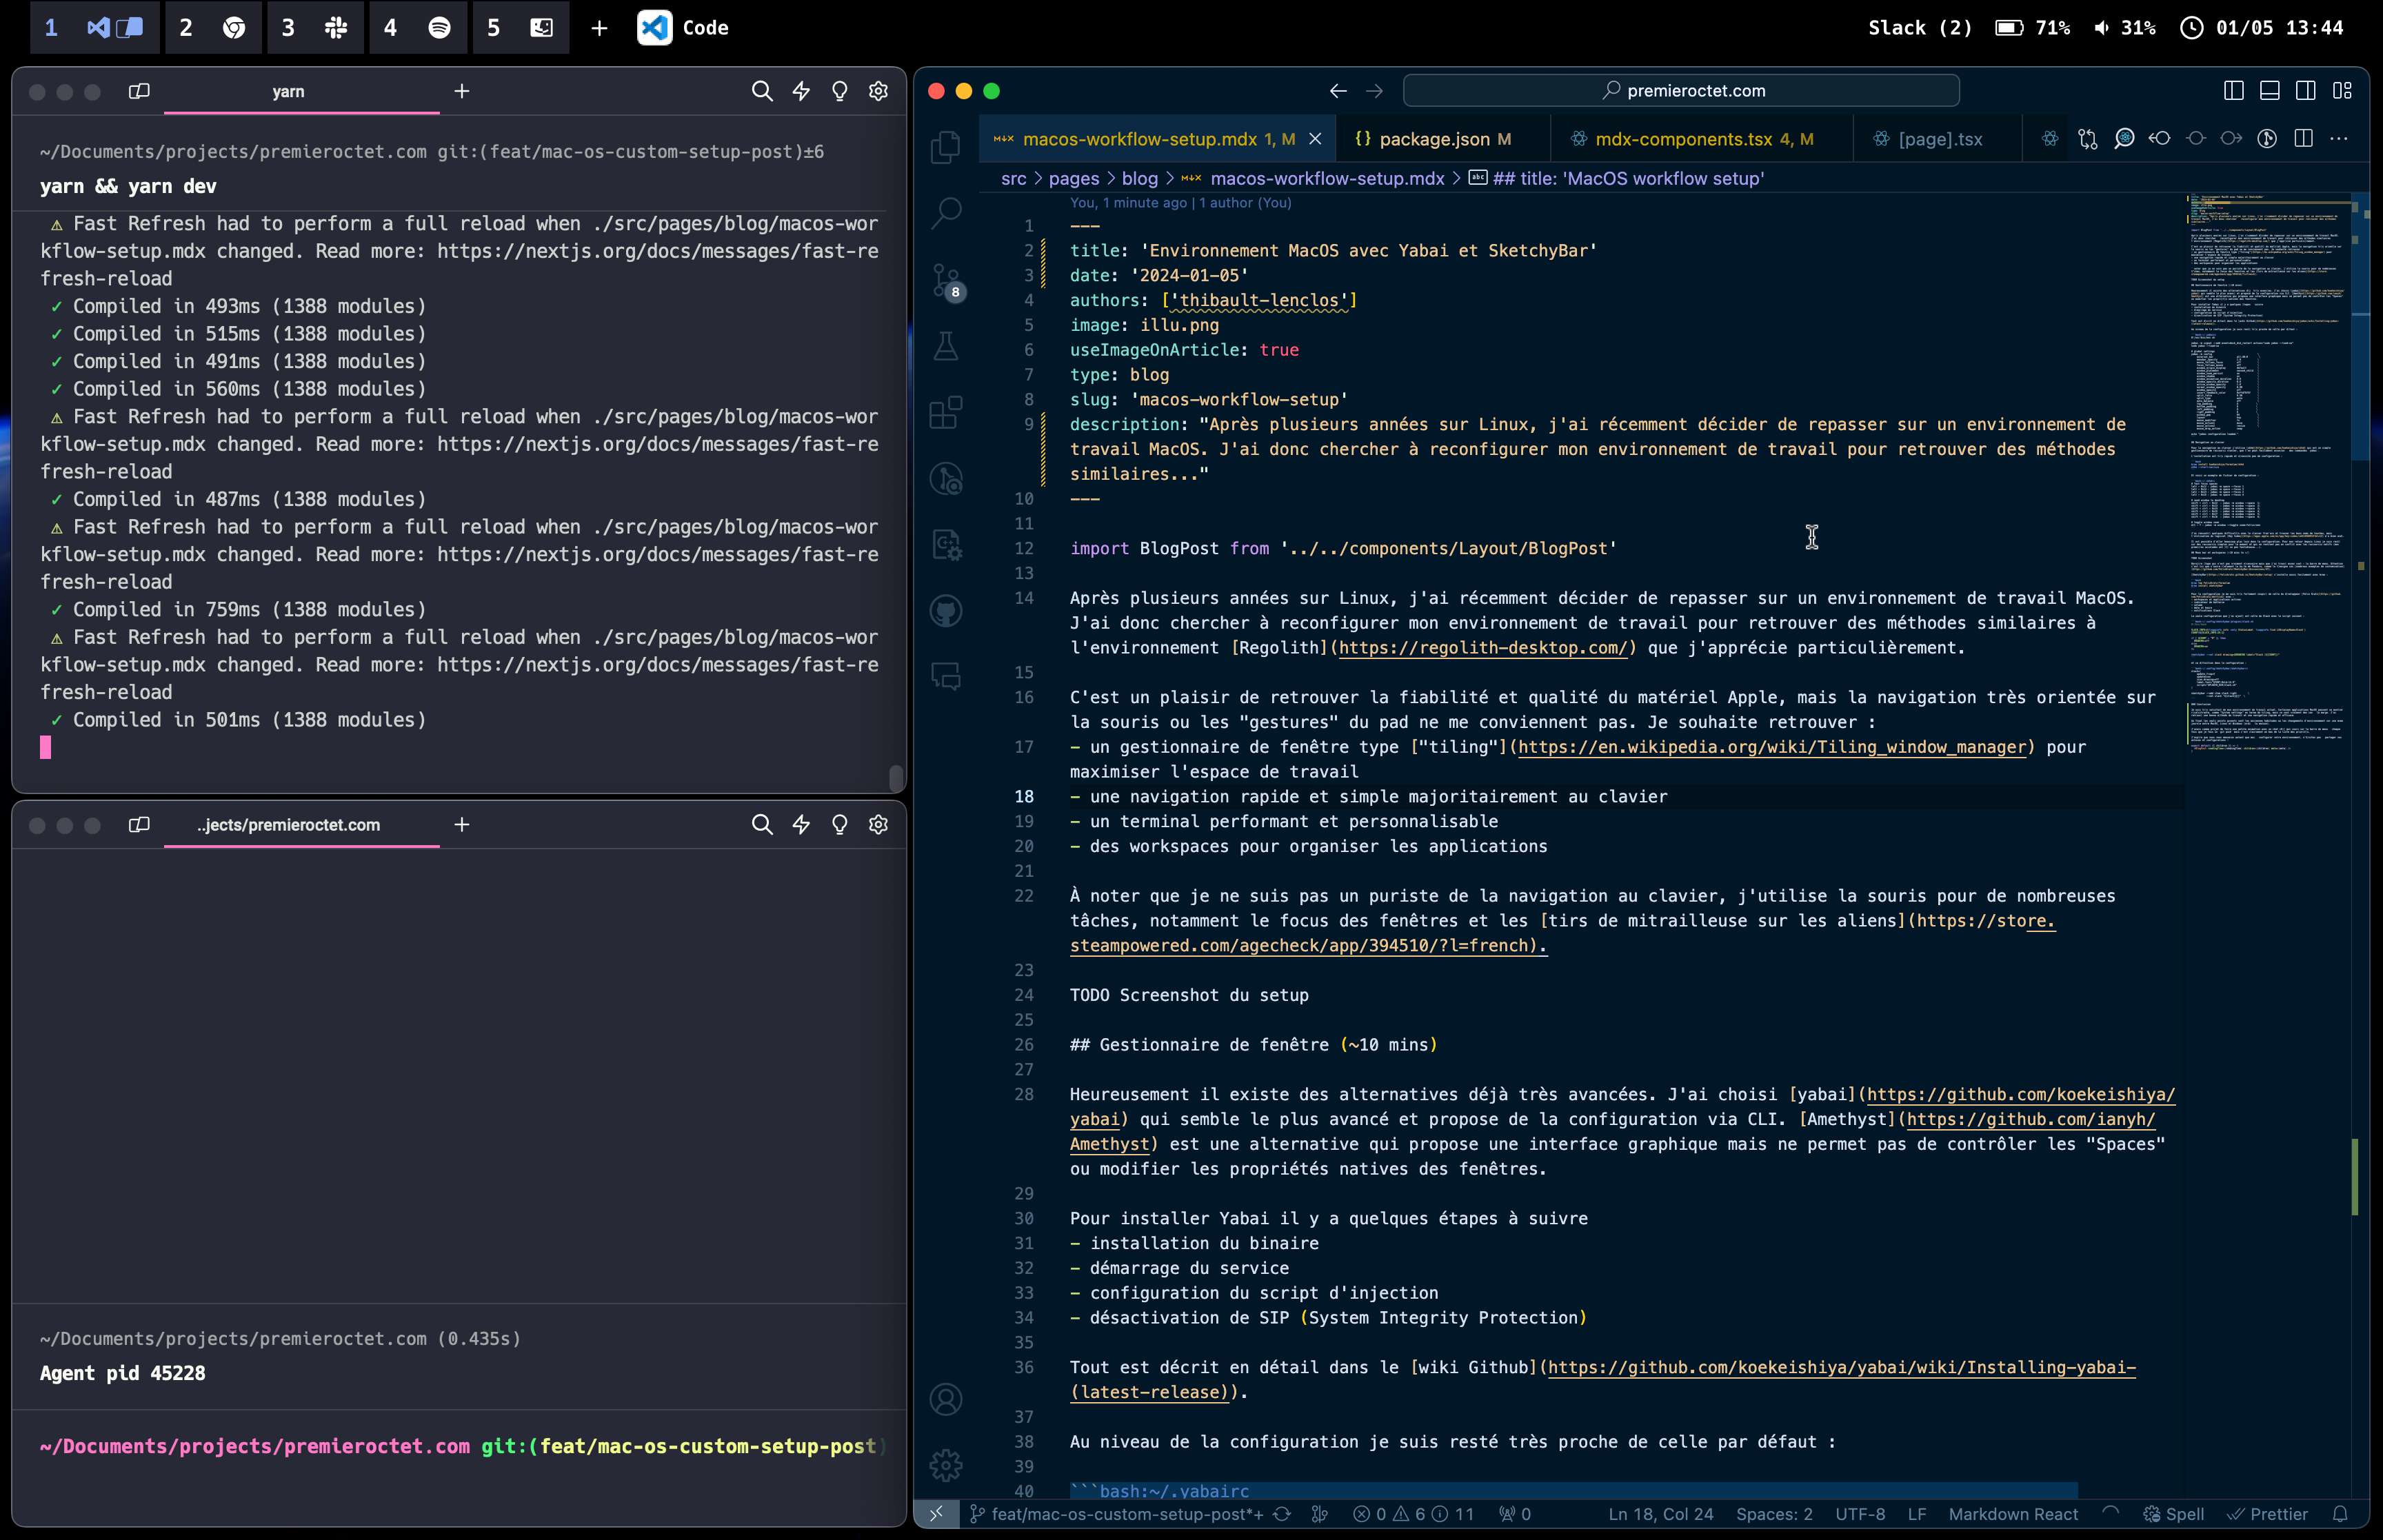This screenshot has height=1540, width=2383.
Task: Change Markdown React language mode
Action: (2013, 1514)
